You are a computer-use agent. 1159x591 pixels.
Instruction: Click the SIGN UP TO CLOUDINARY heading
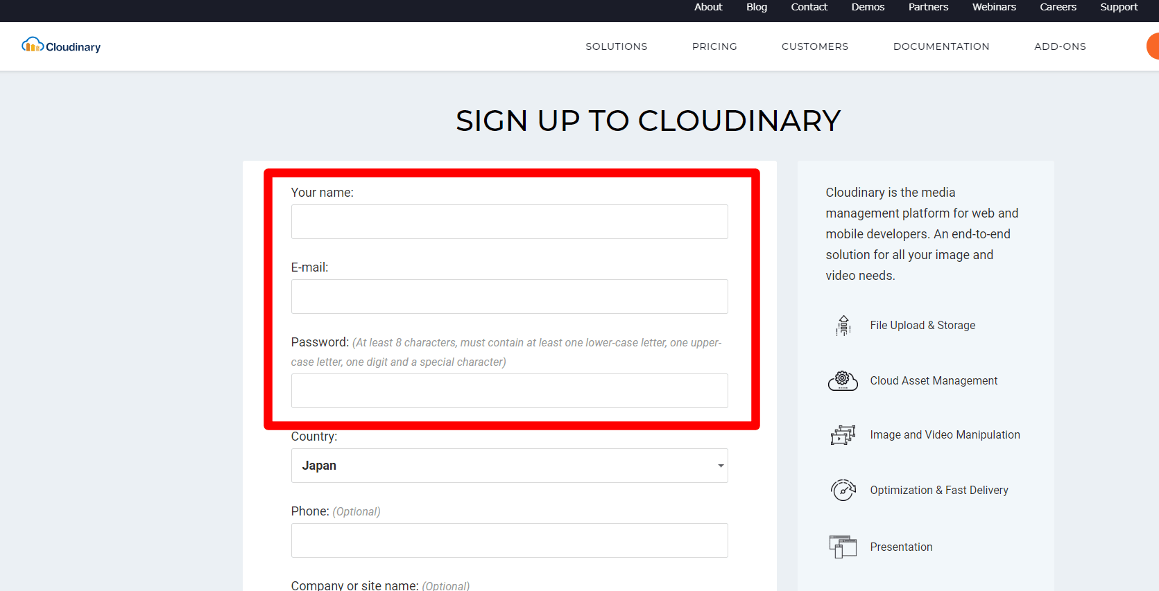pos(648,121)
